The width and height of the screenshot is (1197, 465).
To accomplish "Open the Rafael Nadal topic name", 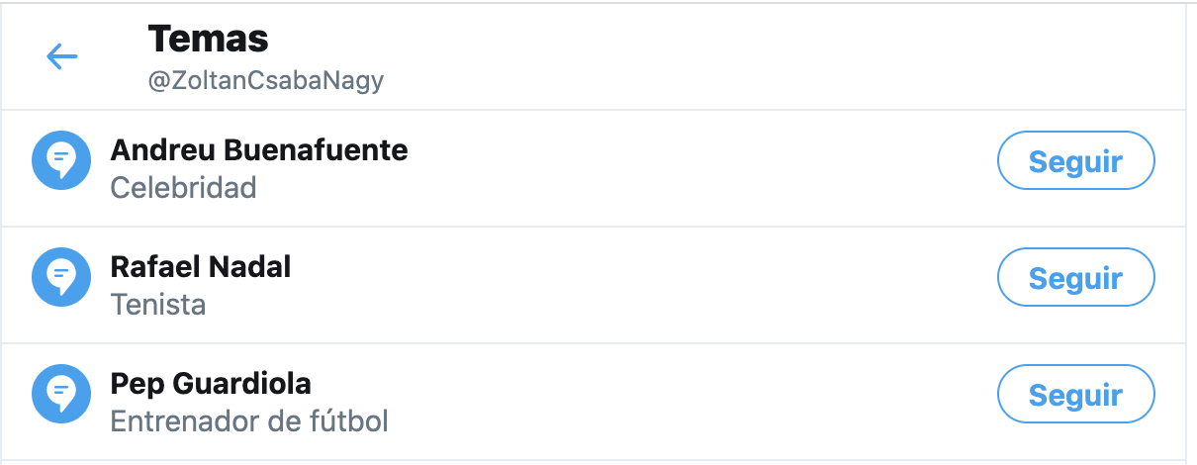I will tap(201, 267).
